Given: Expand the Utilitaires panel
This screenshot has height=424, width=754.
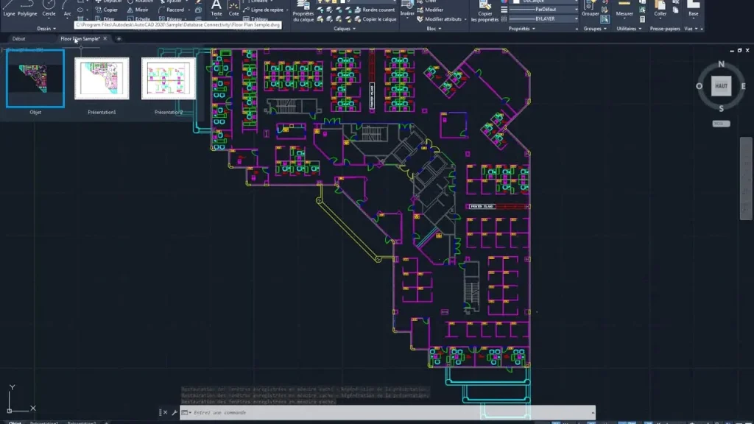Looking at the screenshot, I should tap(629, 29).
